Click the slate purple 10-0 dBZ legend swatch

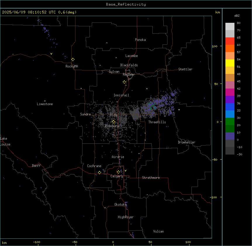pyautogui.click(x=230, y=136)
